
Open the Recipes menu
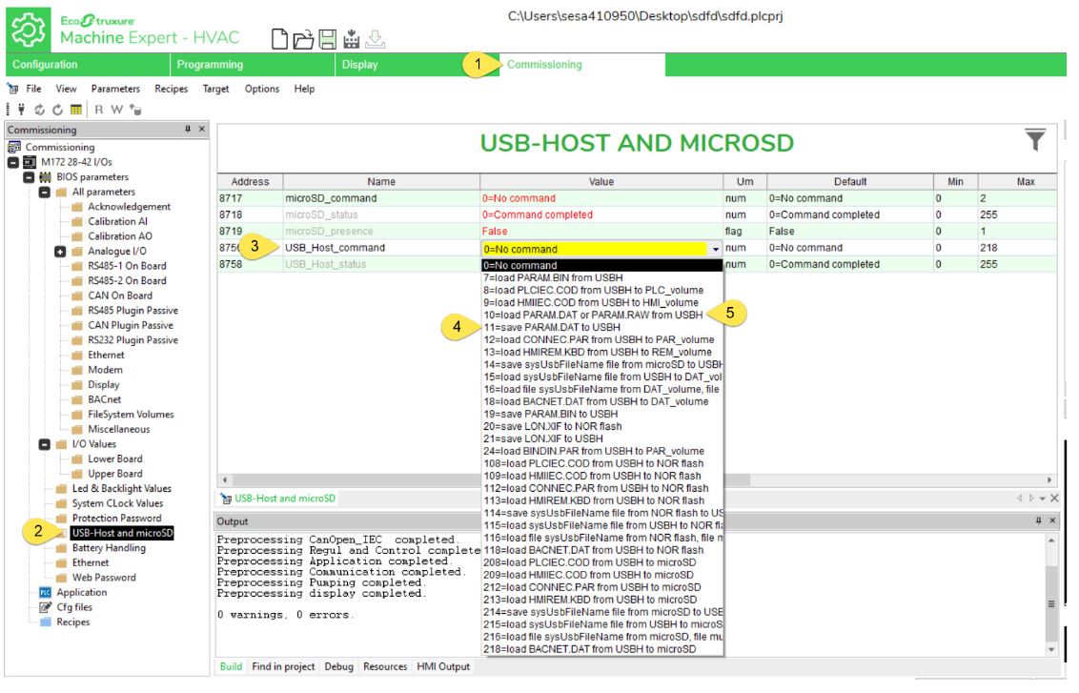coord(172,89)
